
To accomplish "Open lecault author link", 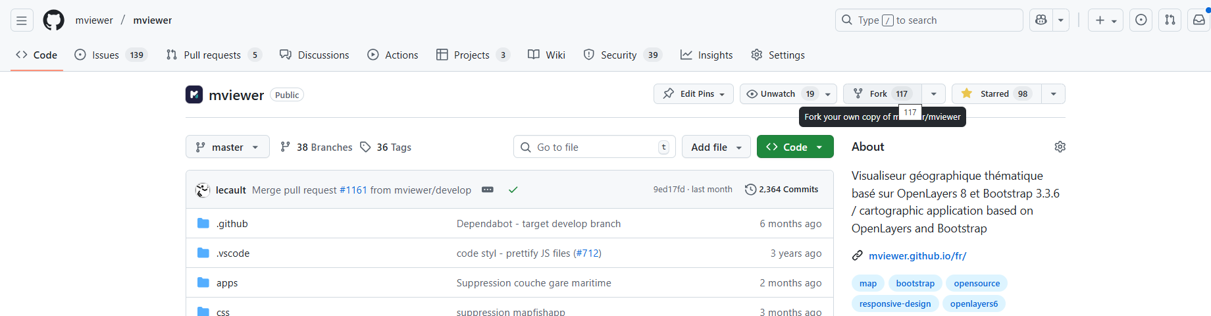I will pyautogui.click(x=231, y=190).
